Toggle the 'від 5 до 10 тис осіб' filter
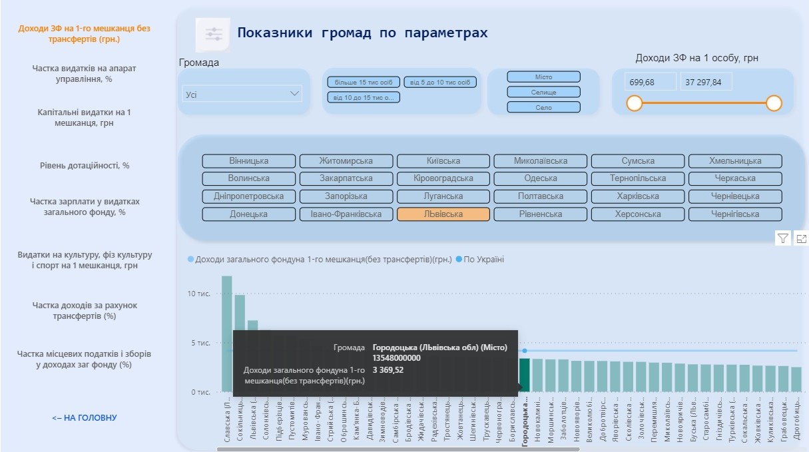The width and height of the screenshot is (809, 452). [440, 82]
